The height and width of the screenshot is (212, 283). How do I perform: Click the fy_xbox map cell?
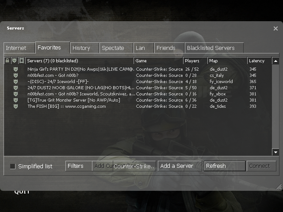(x=218, y=94)
